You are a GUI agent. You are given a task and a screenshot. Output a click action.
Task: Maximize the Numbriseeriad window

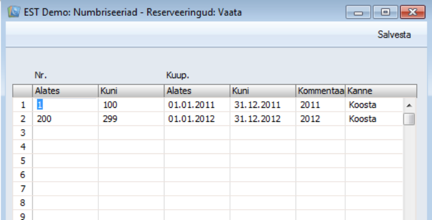point(385,12)
